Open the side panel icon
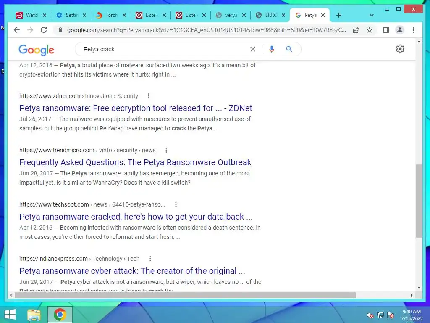Screen dimensions: 430x323 (386, 30)
